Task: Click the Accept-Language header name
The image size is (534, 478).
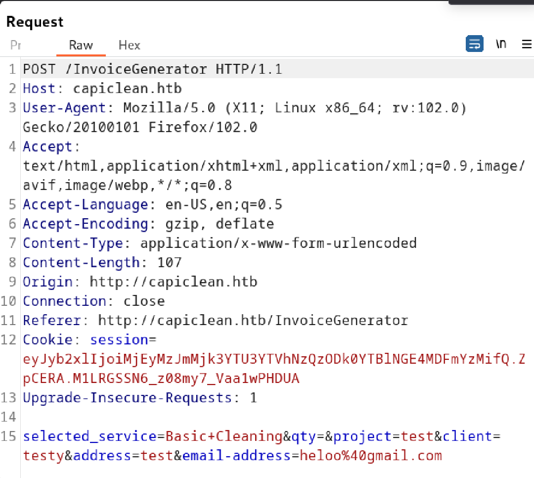Action: 85,205
